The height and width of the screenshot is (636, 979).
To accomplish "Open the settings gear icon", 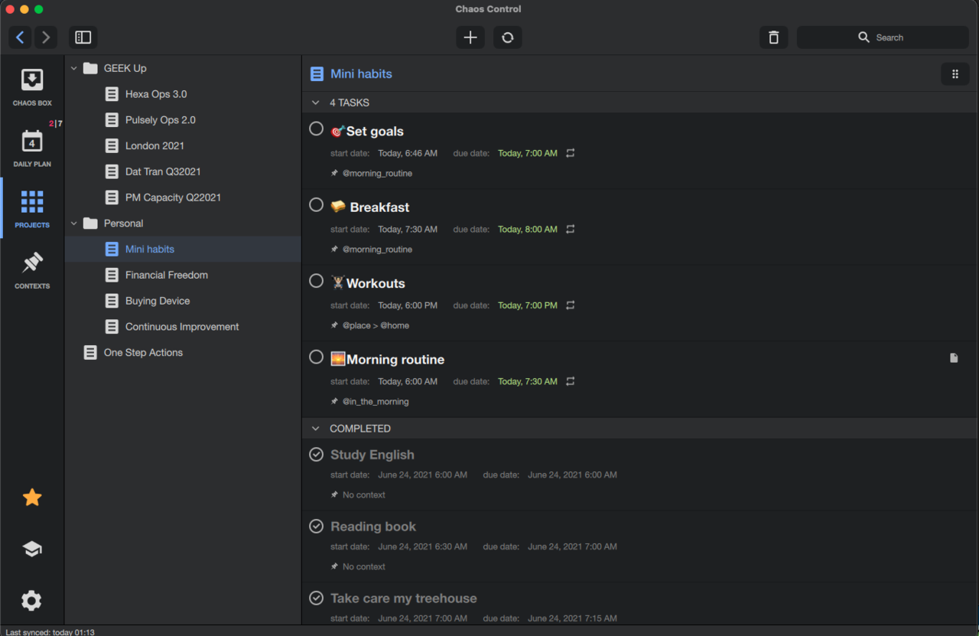I will (x=32, y=601).
